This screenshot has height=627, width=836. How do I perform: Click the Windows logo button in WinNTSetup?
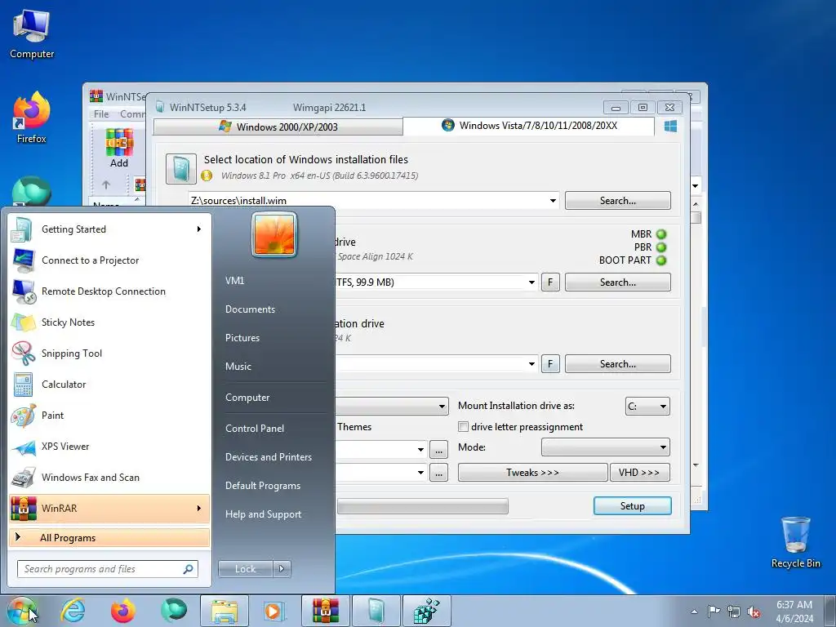coord(671,127)
